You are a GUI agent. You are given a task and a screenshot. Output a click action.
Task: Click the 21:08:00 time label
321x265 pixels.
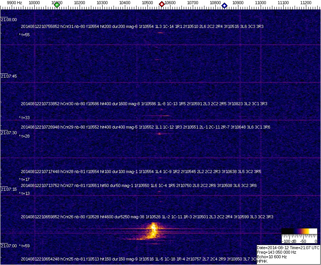pos(9,20)
